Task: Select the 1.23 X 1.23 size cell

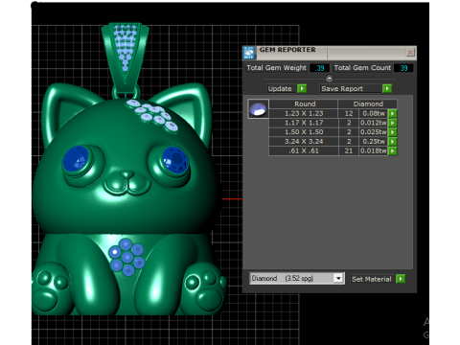Action: point(304,113)
